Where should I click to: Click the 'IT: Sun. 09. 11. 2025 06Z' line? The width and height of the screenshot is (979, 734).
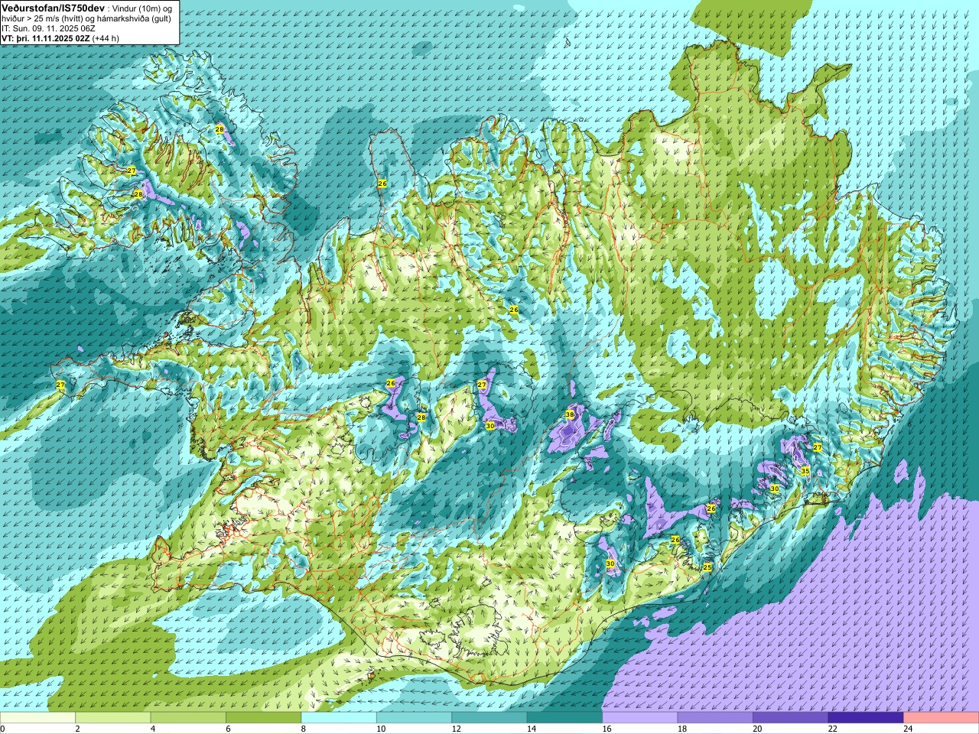click(49, 28)
